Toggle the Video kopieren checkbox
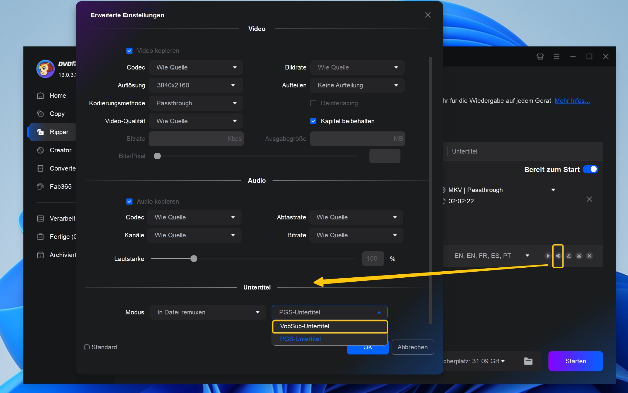 [129, 51]
